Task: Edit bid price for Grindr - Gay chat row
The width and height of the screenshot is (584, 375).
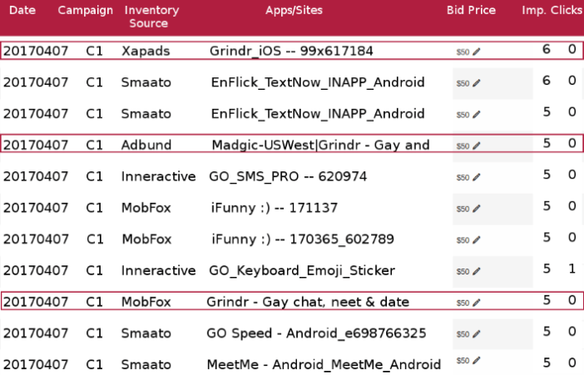Action: (477, 303)
